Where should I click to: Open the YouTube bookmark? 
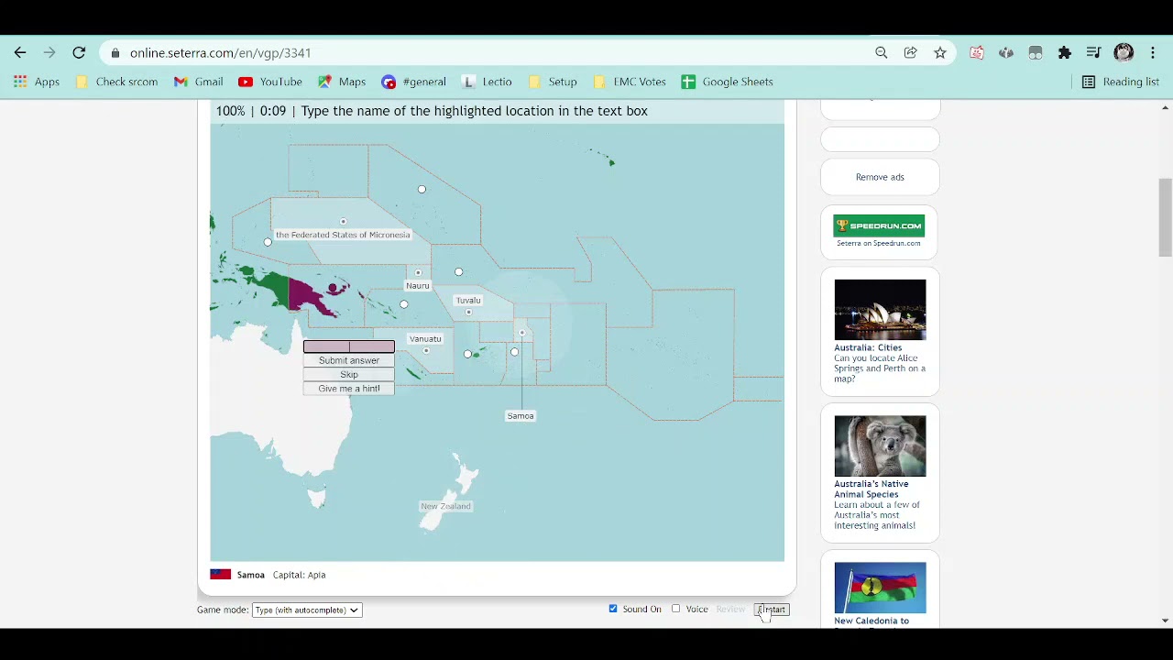click(270, 82)
